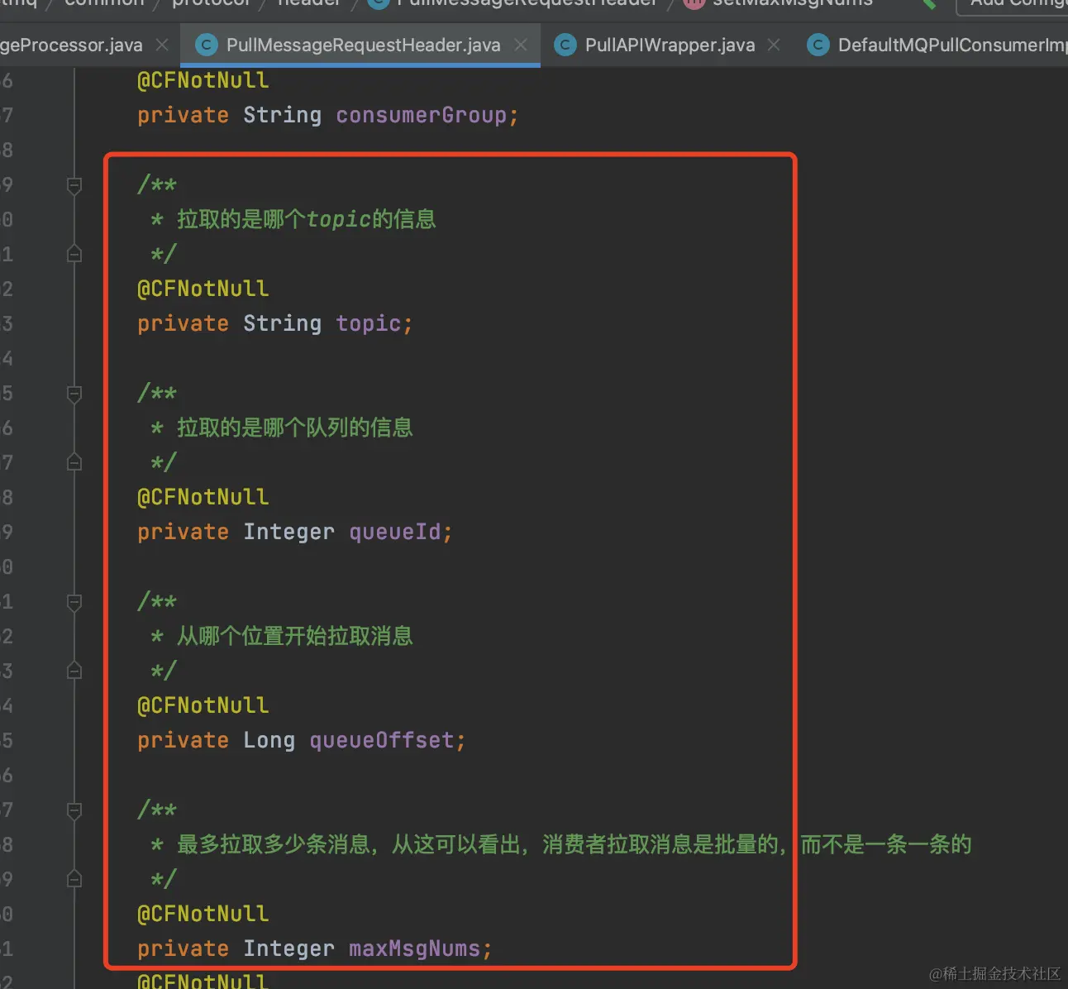Screen dimensions: 1068x989
Task: Click the class icon on DefaultMQPullConsumerImpl tab
Action: [818, 45]
